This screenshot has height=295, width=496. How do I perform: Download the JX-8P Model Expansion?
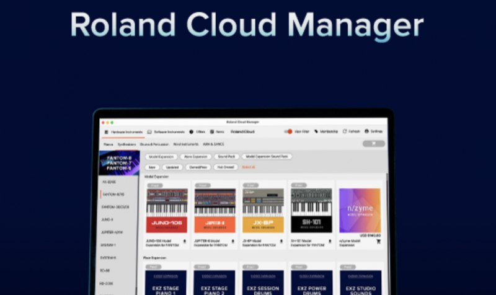281,241
